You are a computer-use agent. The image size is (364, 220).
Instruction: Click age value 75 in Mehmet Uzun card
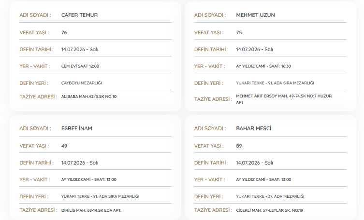tap(239, 33)
